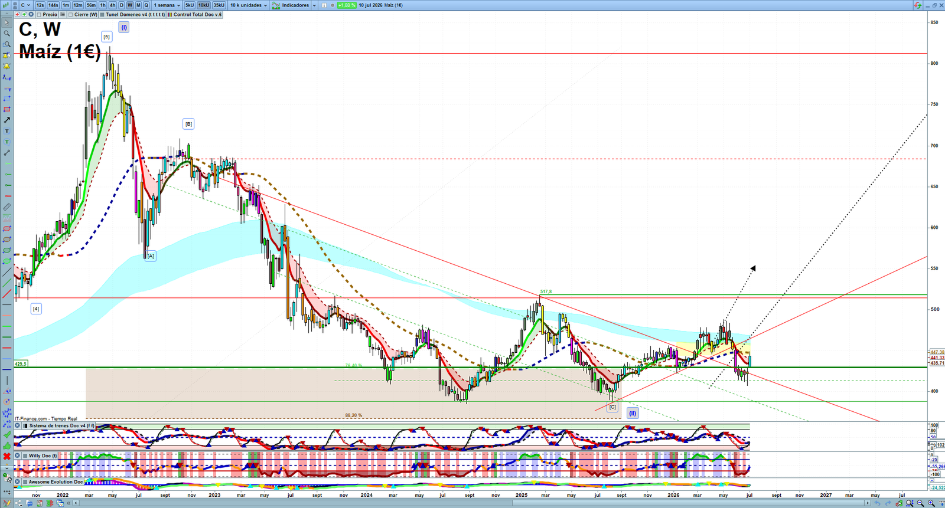Close the Sistema de trenes Doc panel
Viewport: 945px width, 508px height.
(17, 425)
